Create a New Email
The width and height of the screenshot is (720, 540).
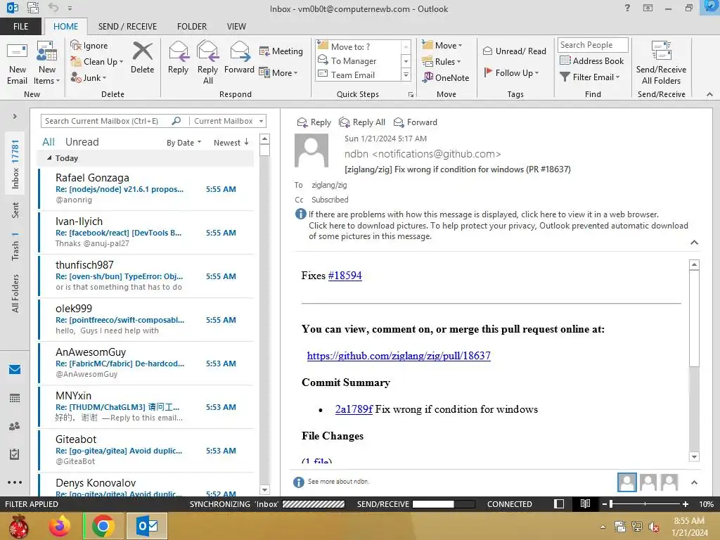coord(17,63)
